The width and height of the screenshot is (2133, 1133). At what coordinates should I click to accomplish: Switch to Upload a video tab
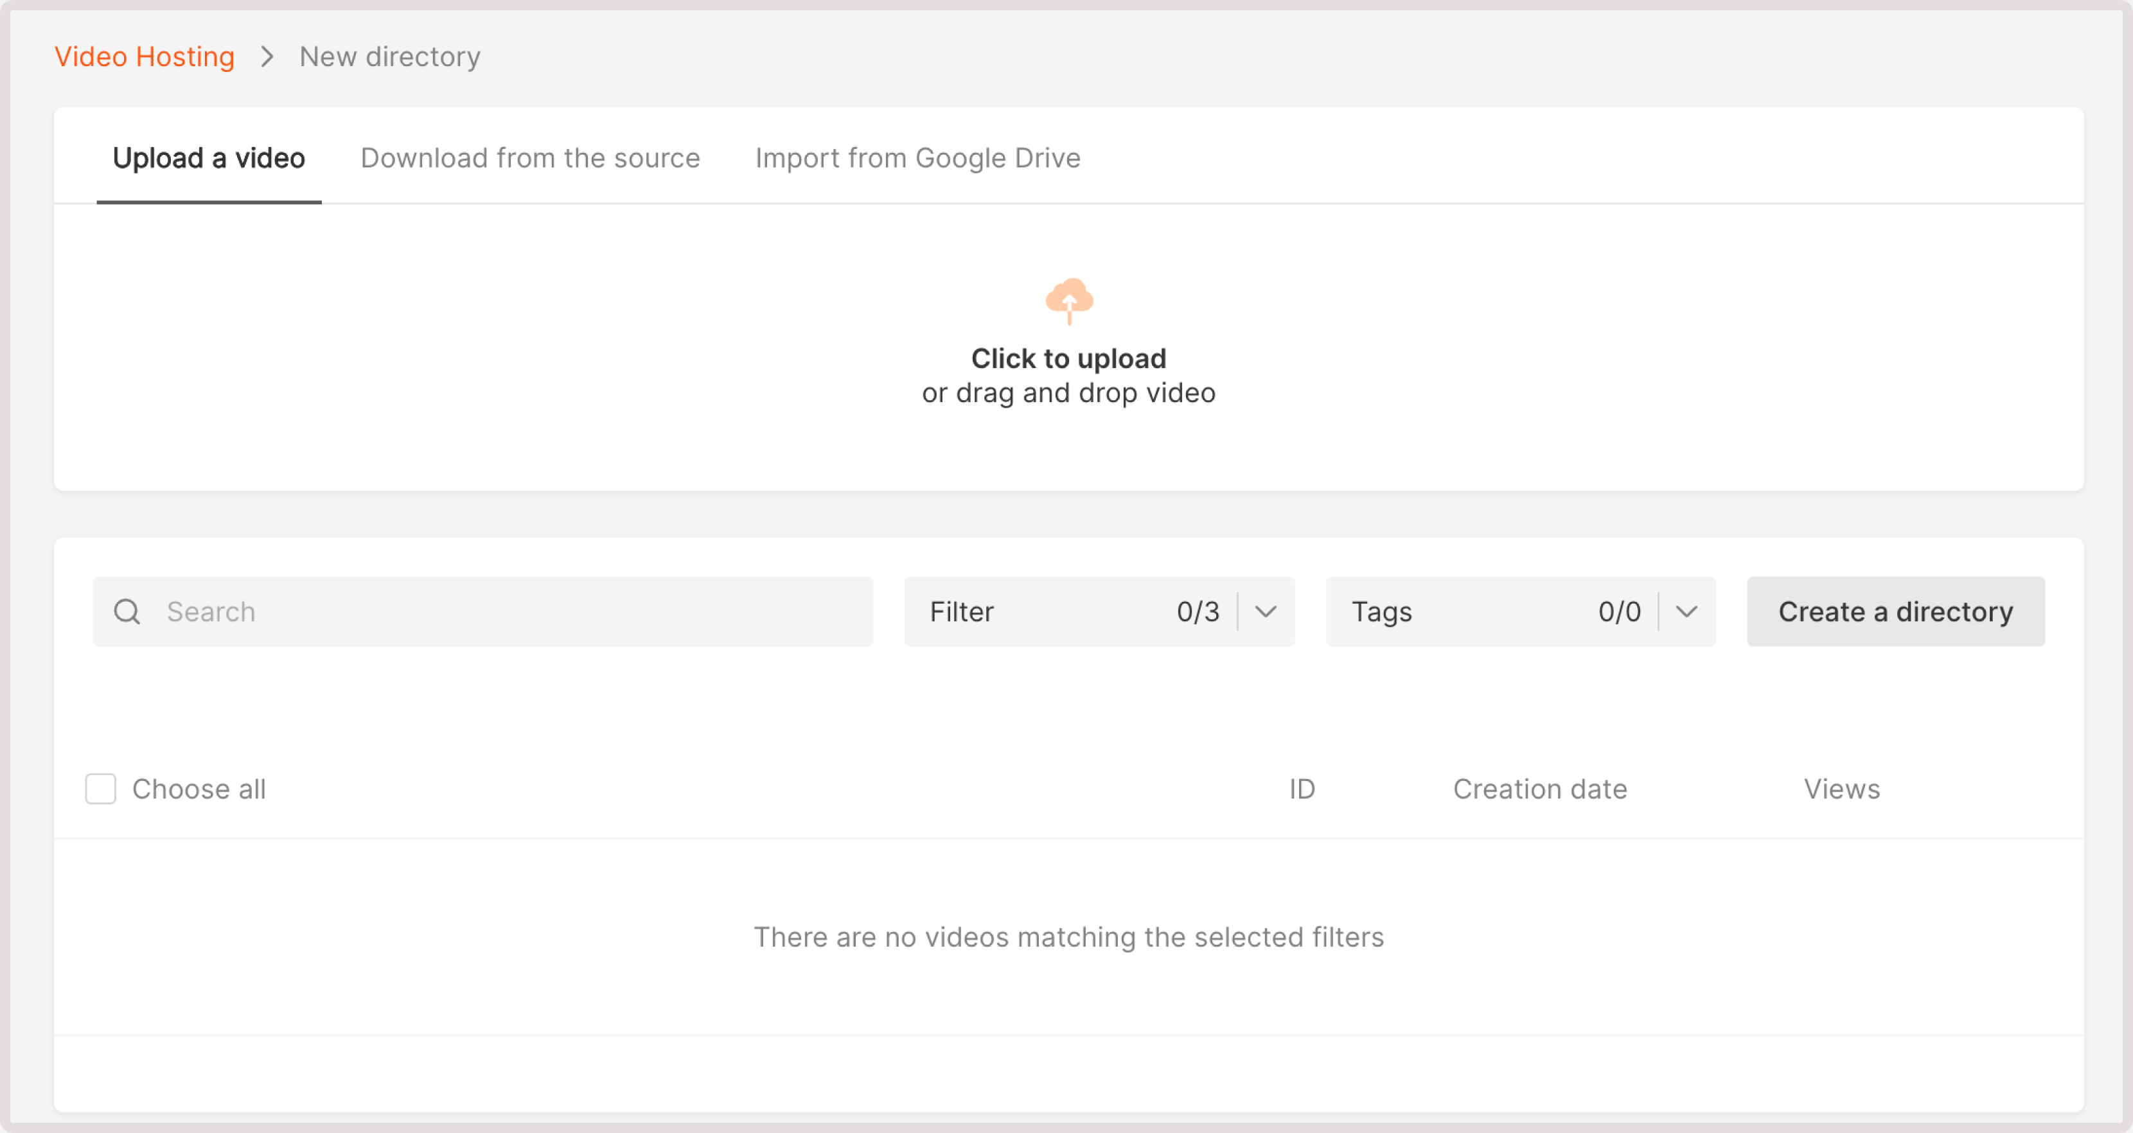(x=209, y=157)
